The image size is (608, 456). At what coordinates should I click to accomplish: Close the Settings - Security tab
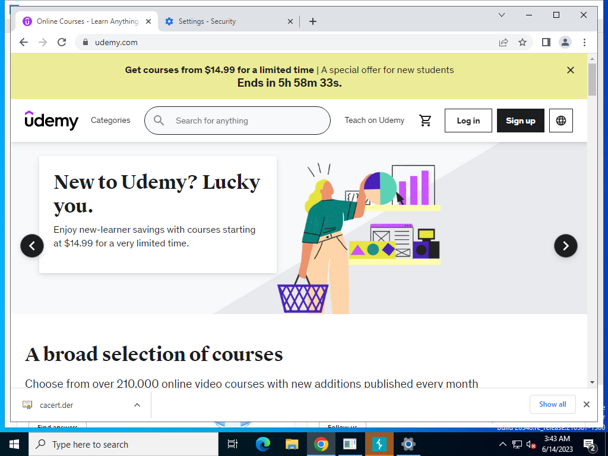[x=290, y=21]
